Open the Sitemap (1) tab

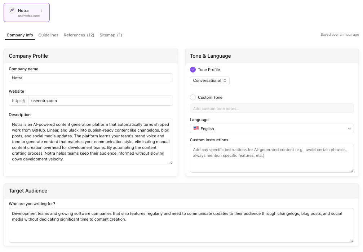[x=111, y=35]
